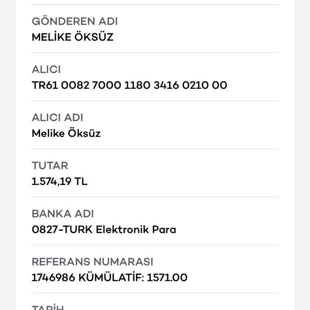
Task: Click the BANKA ADI field label
Action: tap(63, 214)
